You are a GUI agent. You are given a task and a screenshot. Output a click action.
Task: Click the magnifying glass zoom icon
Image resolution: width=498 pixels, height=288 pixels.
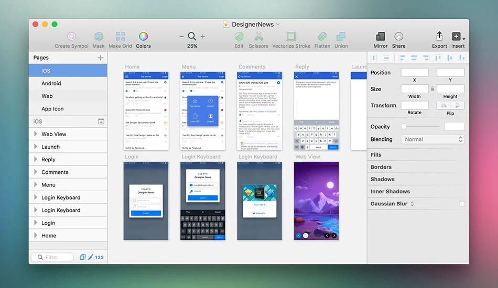click(x=192, y=36)
